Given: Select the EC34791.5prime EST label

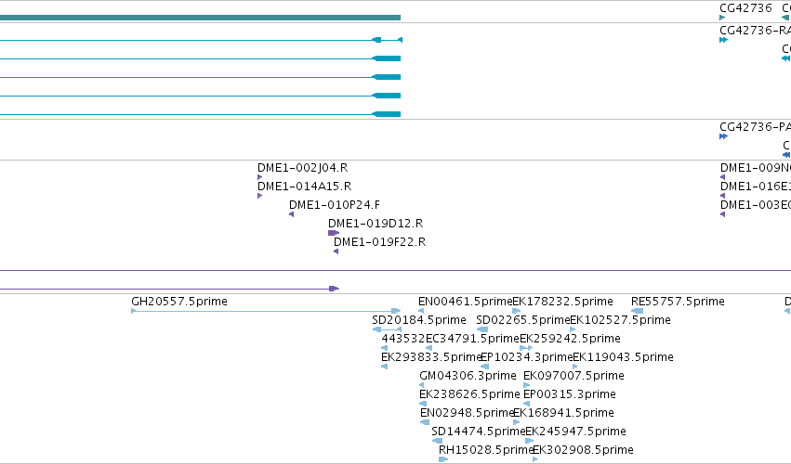Looking at the screenshot, I should pos(472,339).
